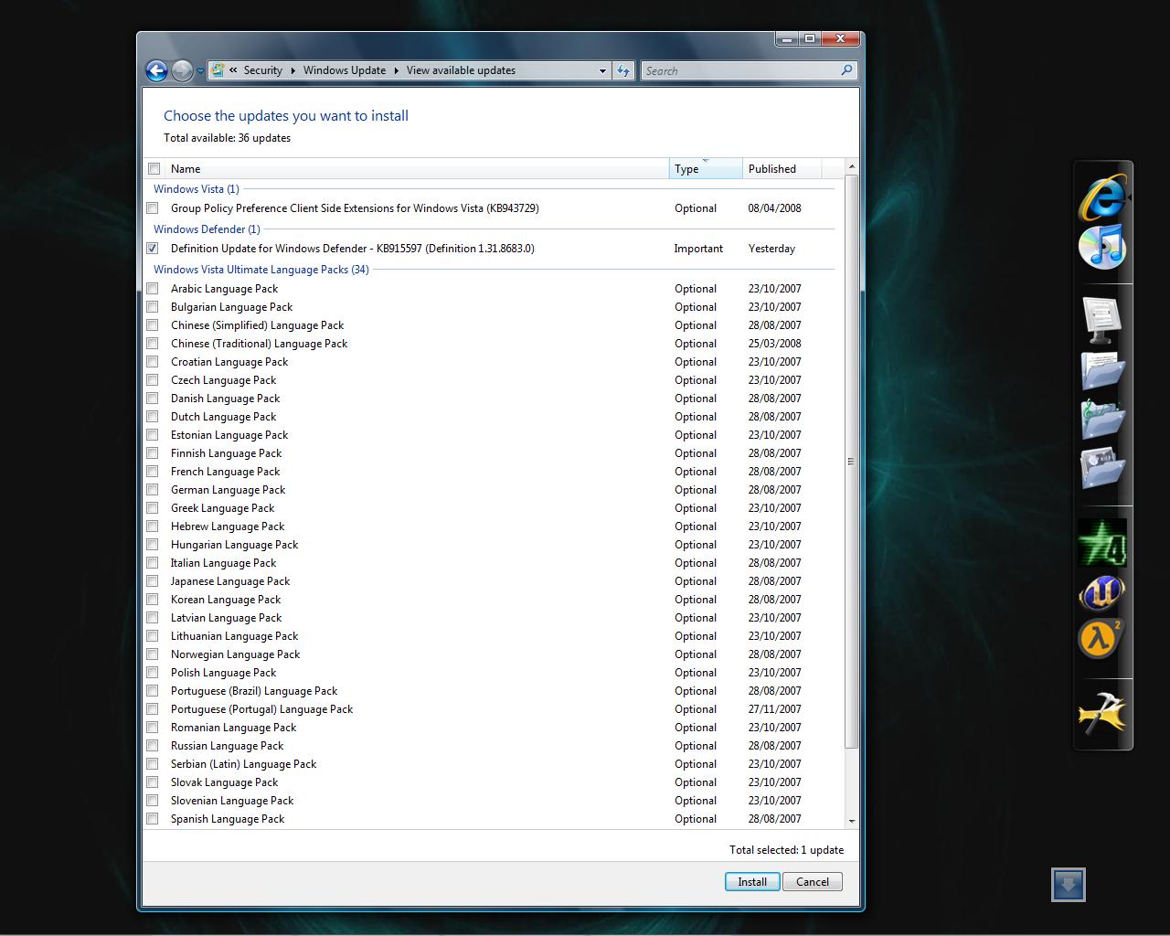The width and height of the screenshot is (1170, 936).
Task: Click the Portuguese (Brazil) Language Pack name
Action: (254, 691)
